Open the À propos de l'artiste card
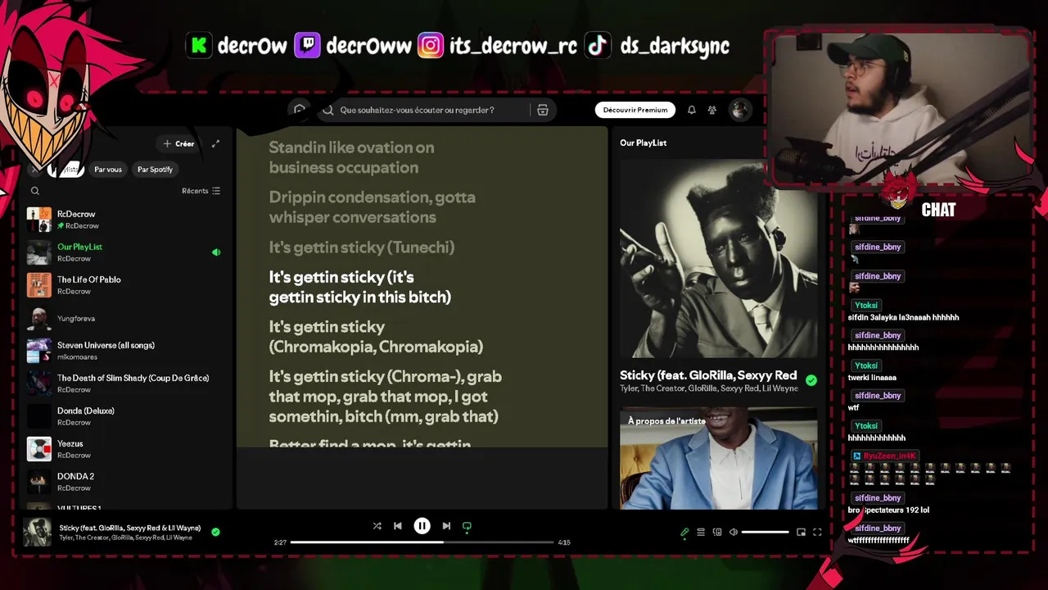1048x590 pixels. click(x=718, y=459)
